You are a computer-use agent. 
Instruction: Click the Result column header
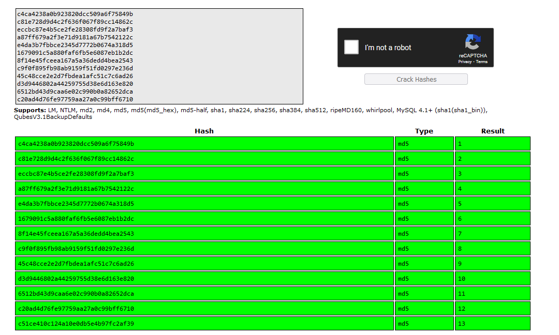pos(493,131)
